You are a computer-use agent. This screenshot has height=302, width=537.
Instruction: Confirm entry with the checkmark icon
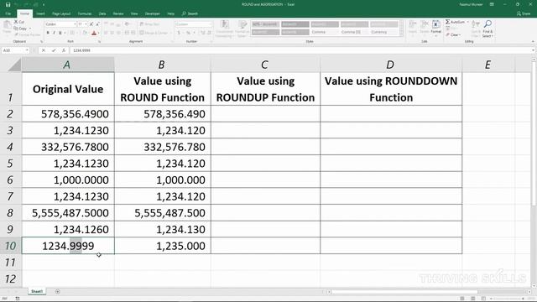[54, 50]
